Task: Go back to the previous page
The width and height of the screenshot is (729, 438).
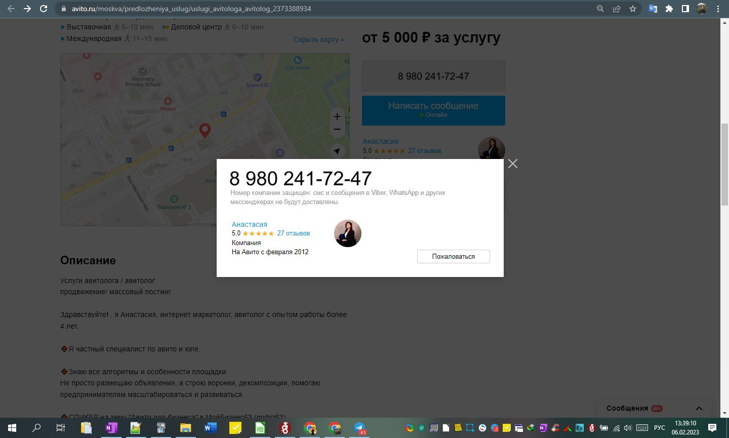Action: tap(11, 9)
